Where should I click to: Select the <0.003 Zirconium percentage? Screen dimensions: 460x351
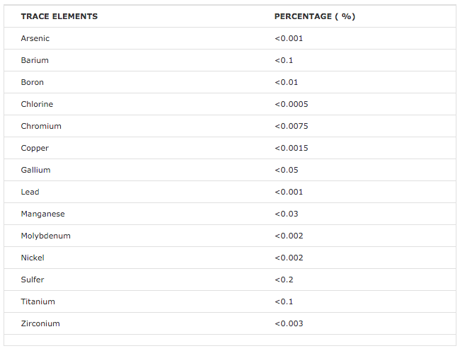pos(289,323)
